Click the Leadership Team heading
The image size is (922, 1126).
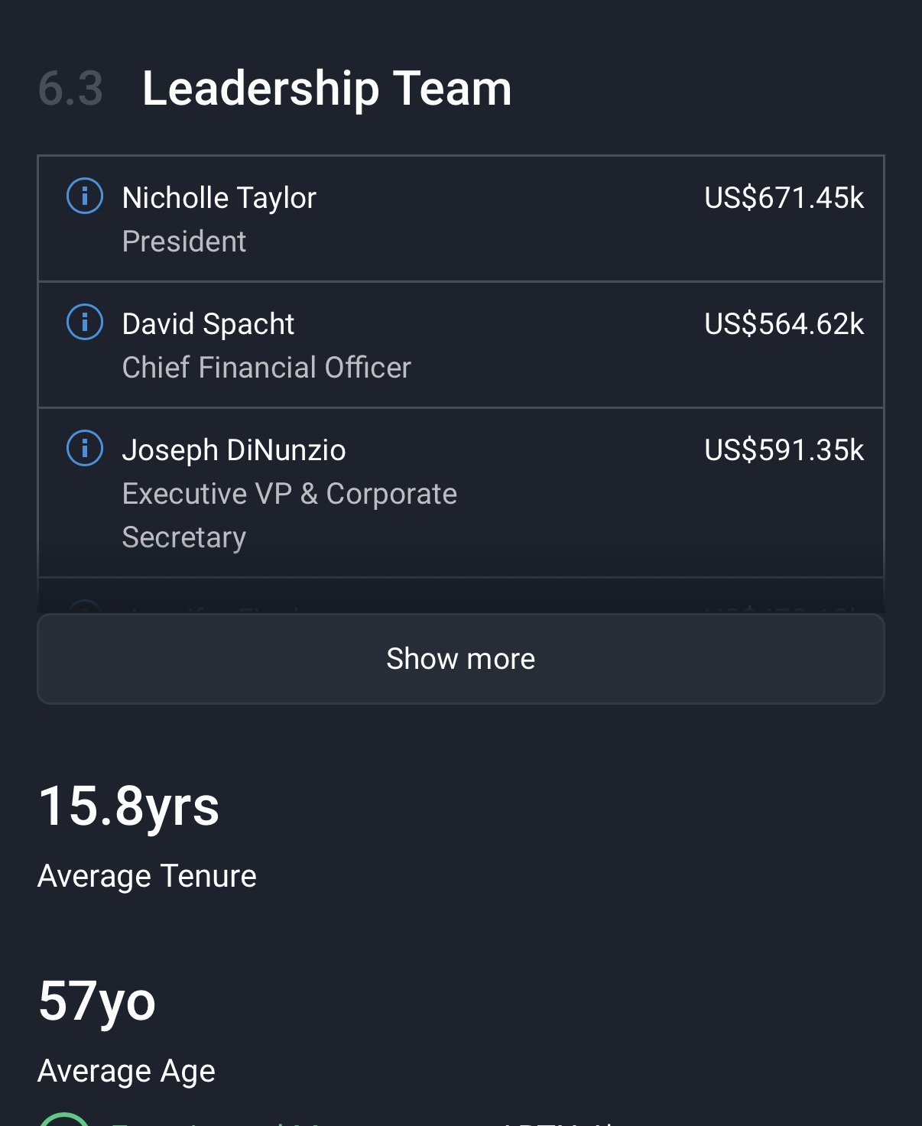(326, 89)
